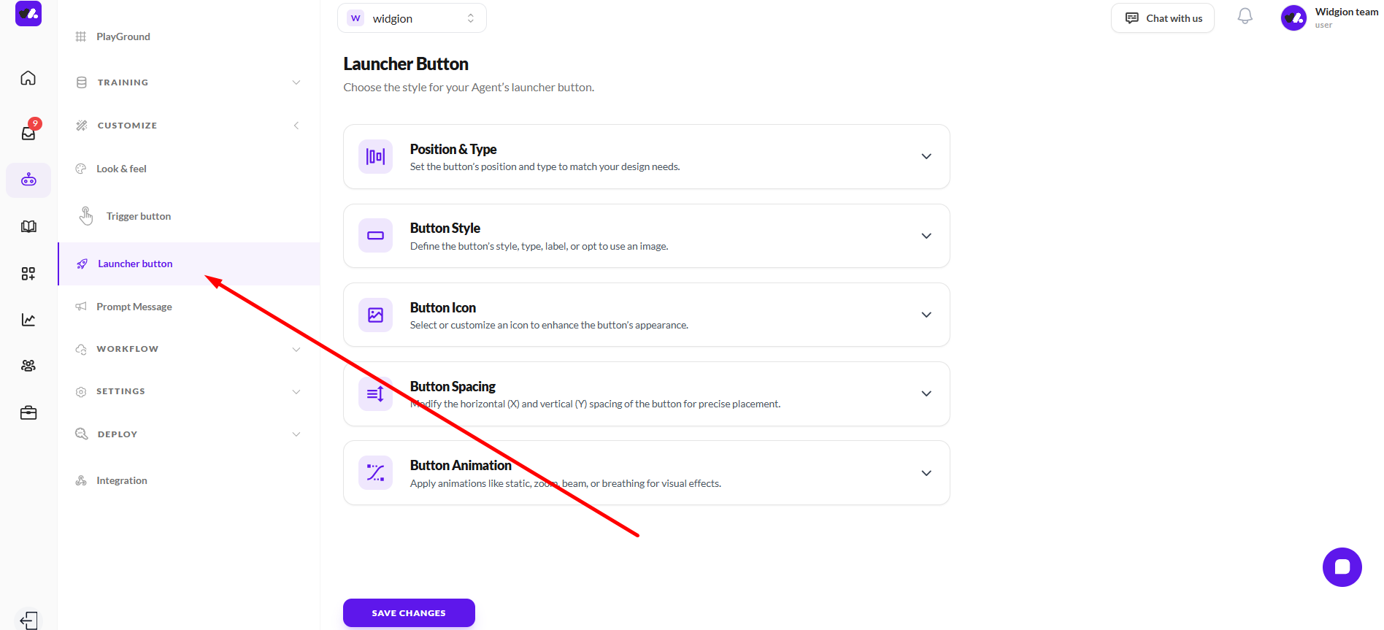Select the bot agent icon in left rail
This screenshot has height=630, width=1384.
coord(28,180)
